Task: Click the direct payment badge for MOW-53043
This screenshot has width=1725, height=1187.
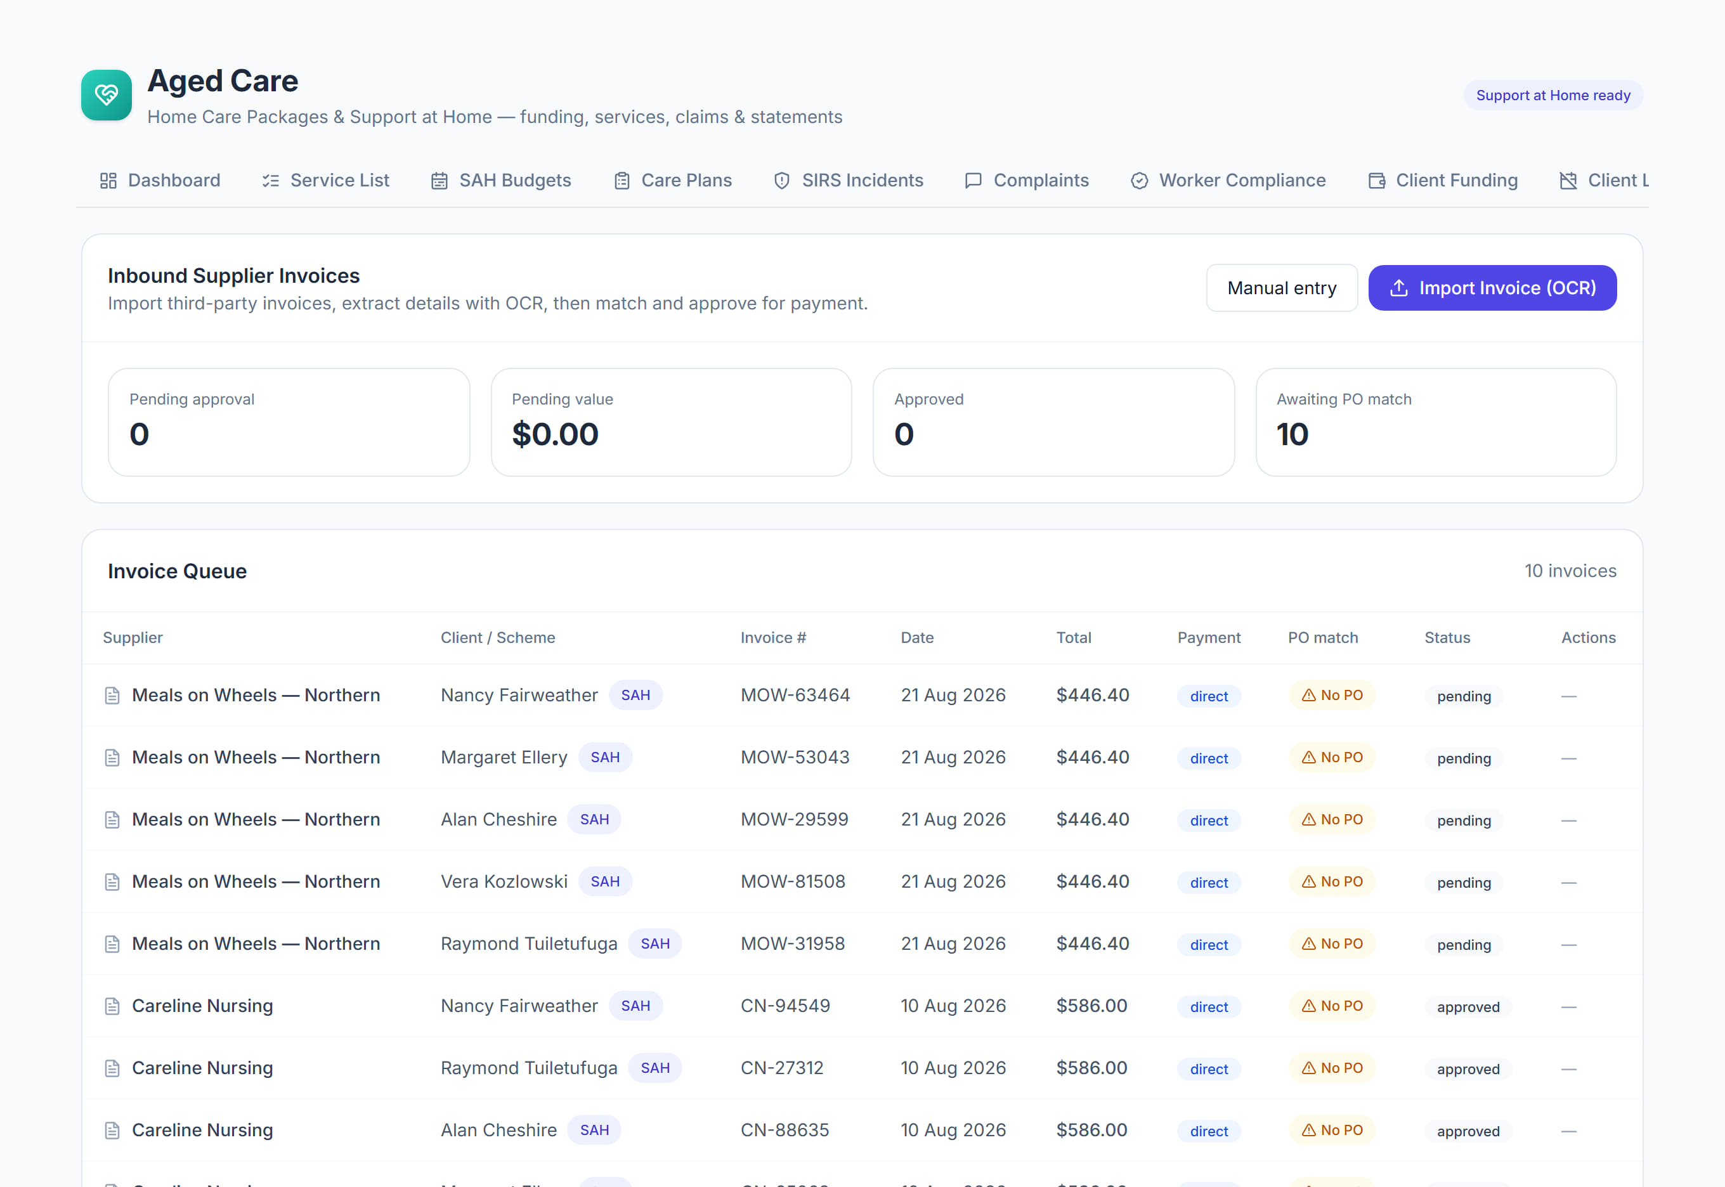Action: pyautogui.click(x=1209, y=758)
